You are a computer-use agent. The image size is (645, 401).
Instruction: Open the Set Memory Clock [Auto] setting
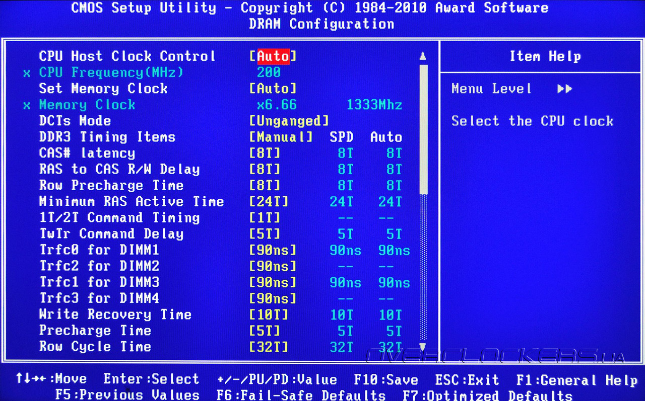click(x=273, y=89)
